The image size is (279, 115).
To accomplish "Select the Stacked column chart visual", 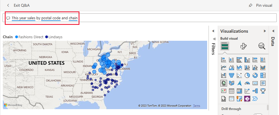I will pyautogui.click(x=232, y=60).
